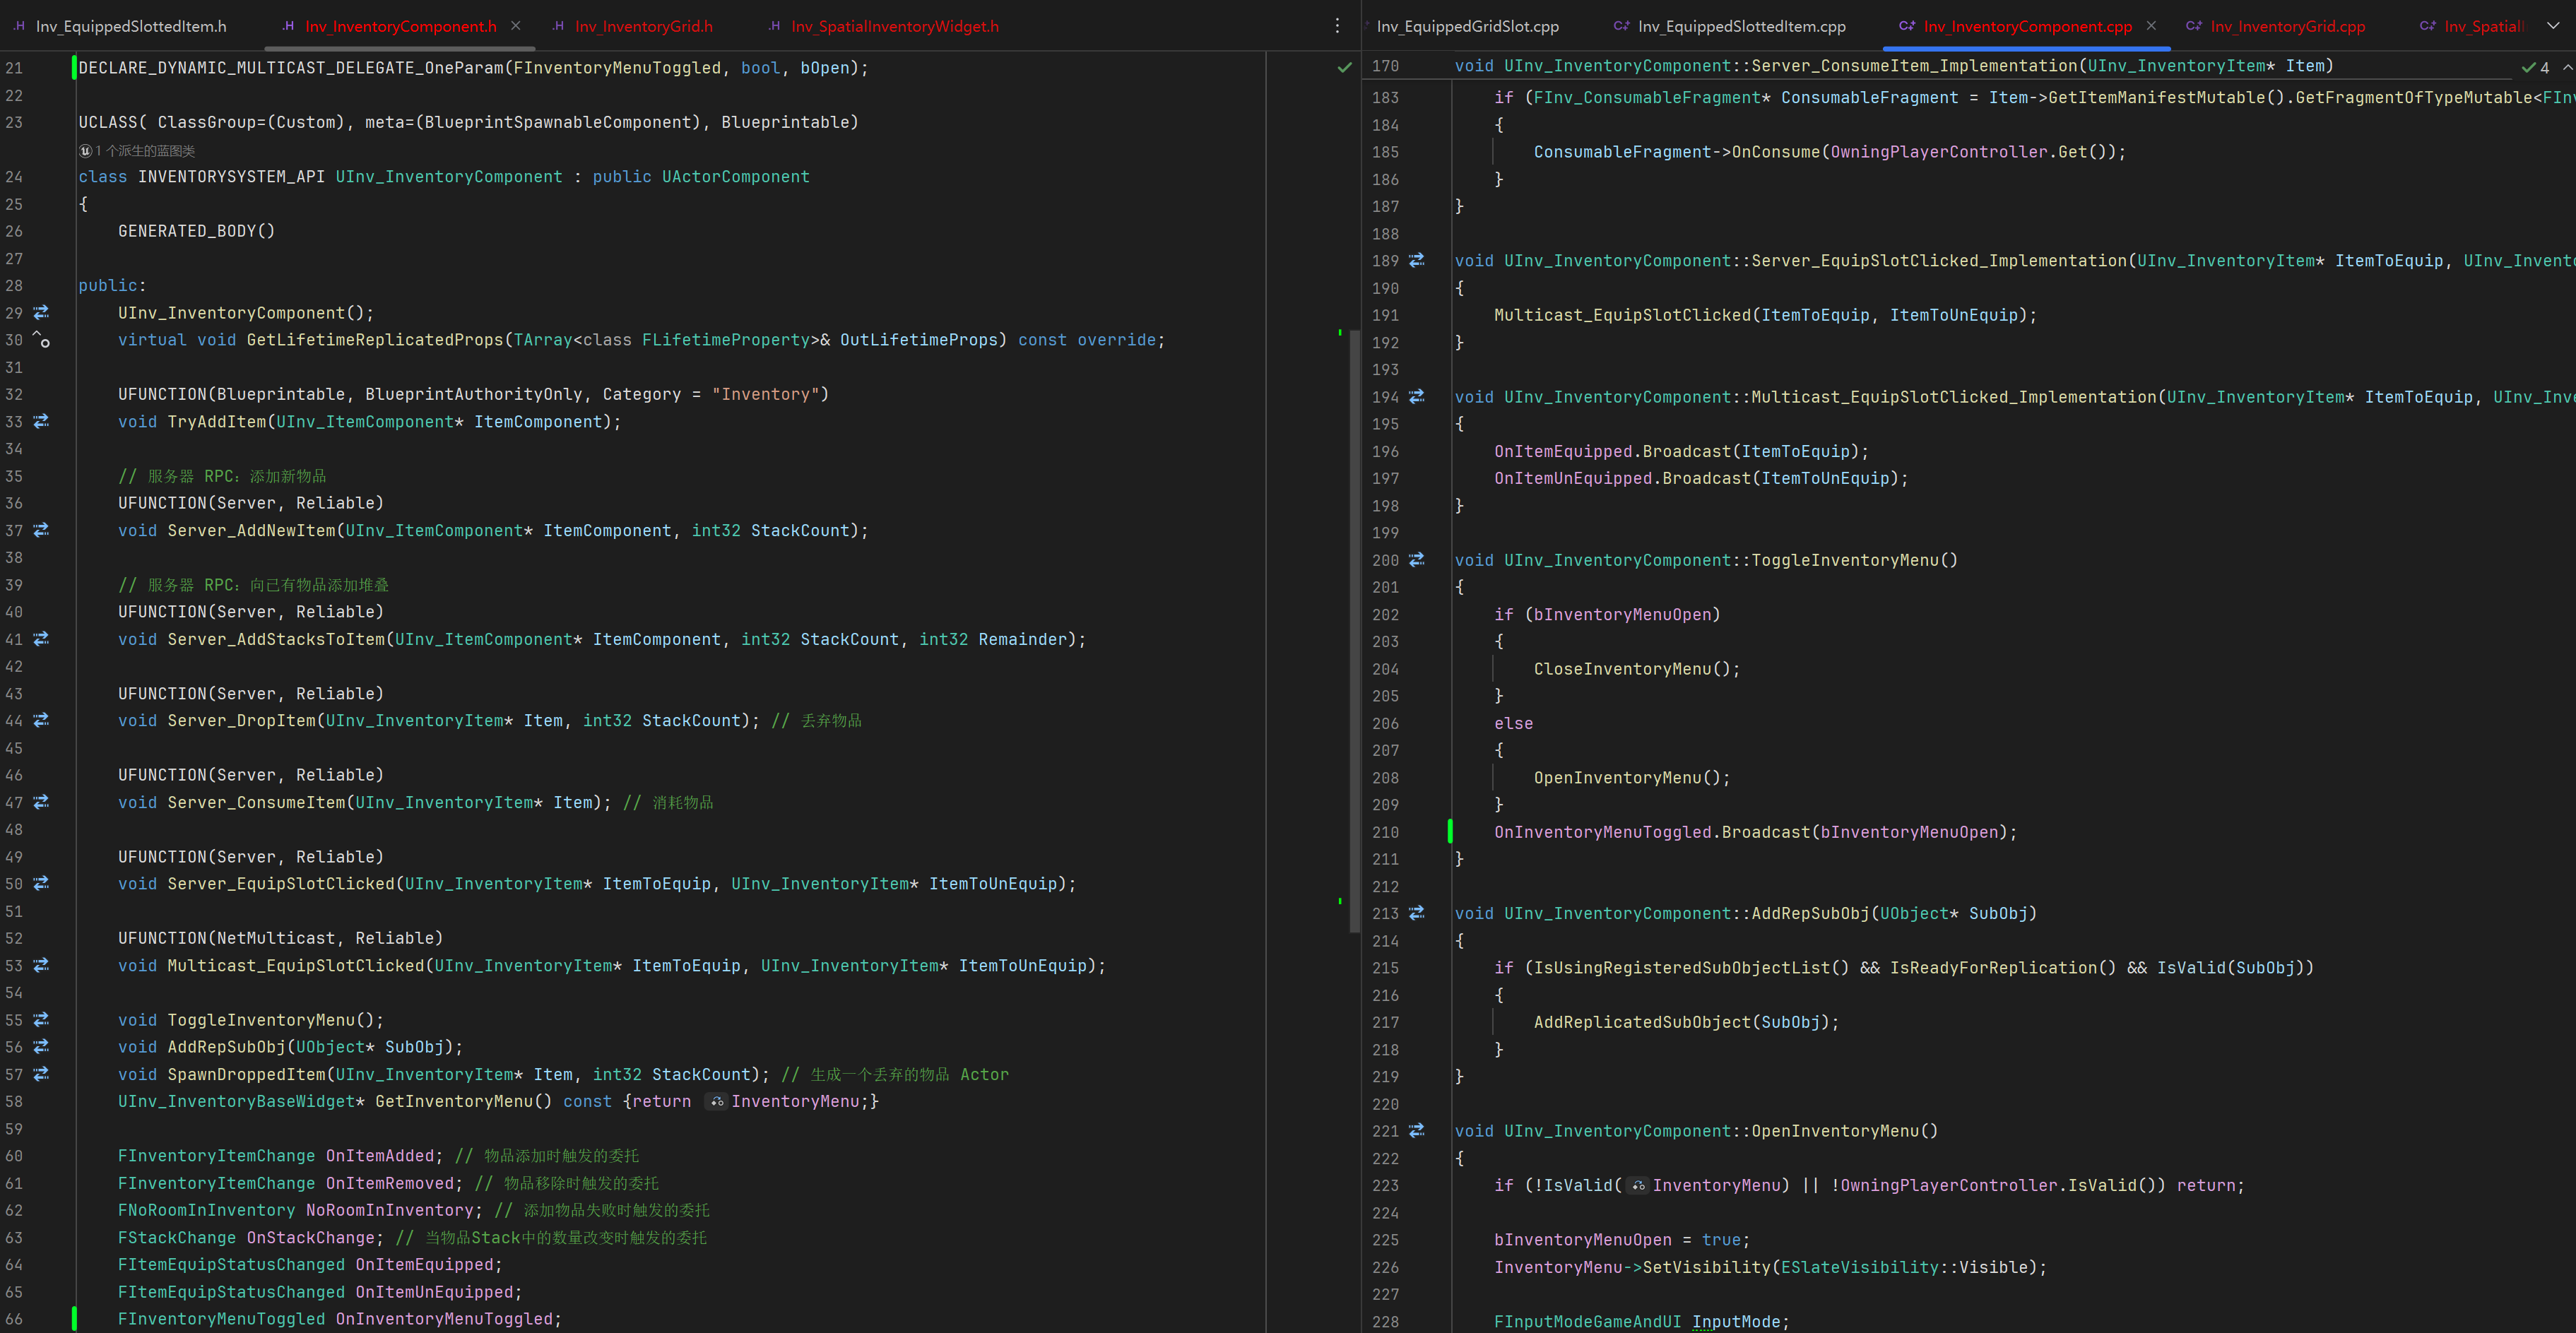Click the inlay icon before InventoryMenu on line 58
The image size is (2576, 1333).
click(717, 1102)
